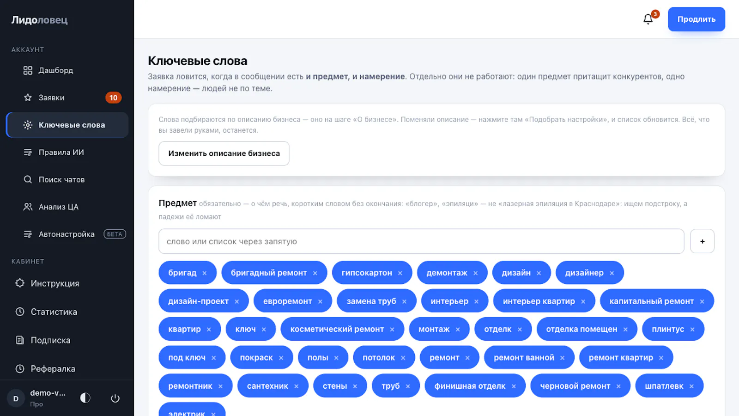Remove the «бригад» keyword tag
Image resolution: width=739 pixels, height=416 pixels.
pyautogui.click(x=205, y=273)
